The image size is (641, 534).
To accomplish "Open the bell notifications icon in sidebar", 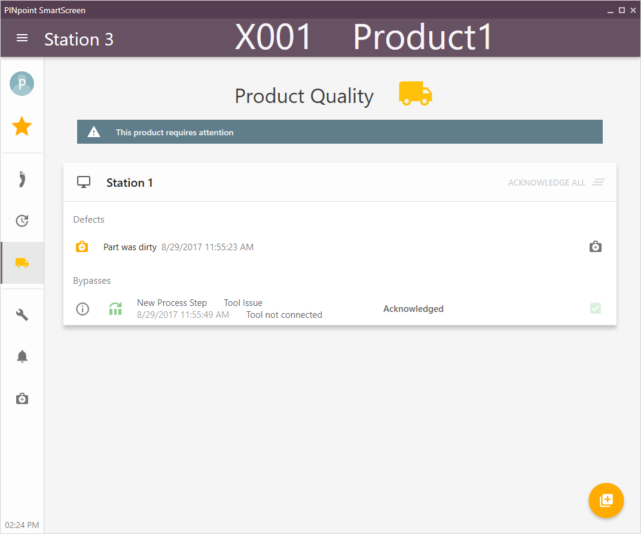I will click(22, 356).
